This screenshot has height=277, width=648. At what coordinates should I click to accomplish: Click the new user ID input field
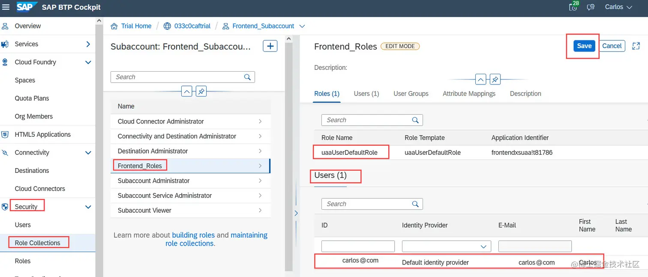coord(358,246)
